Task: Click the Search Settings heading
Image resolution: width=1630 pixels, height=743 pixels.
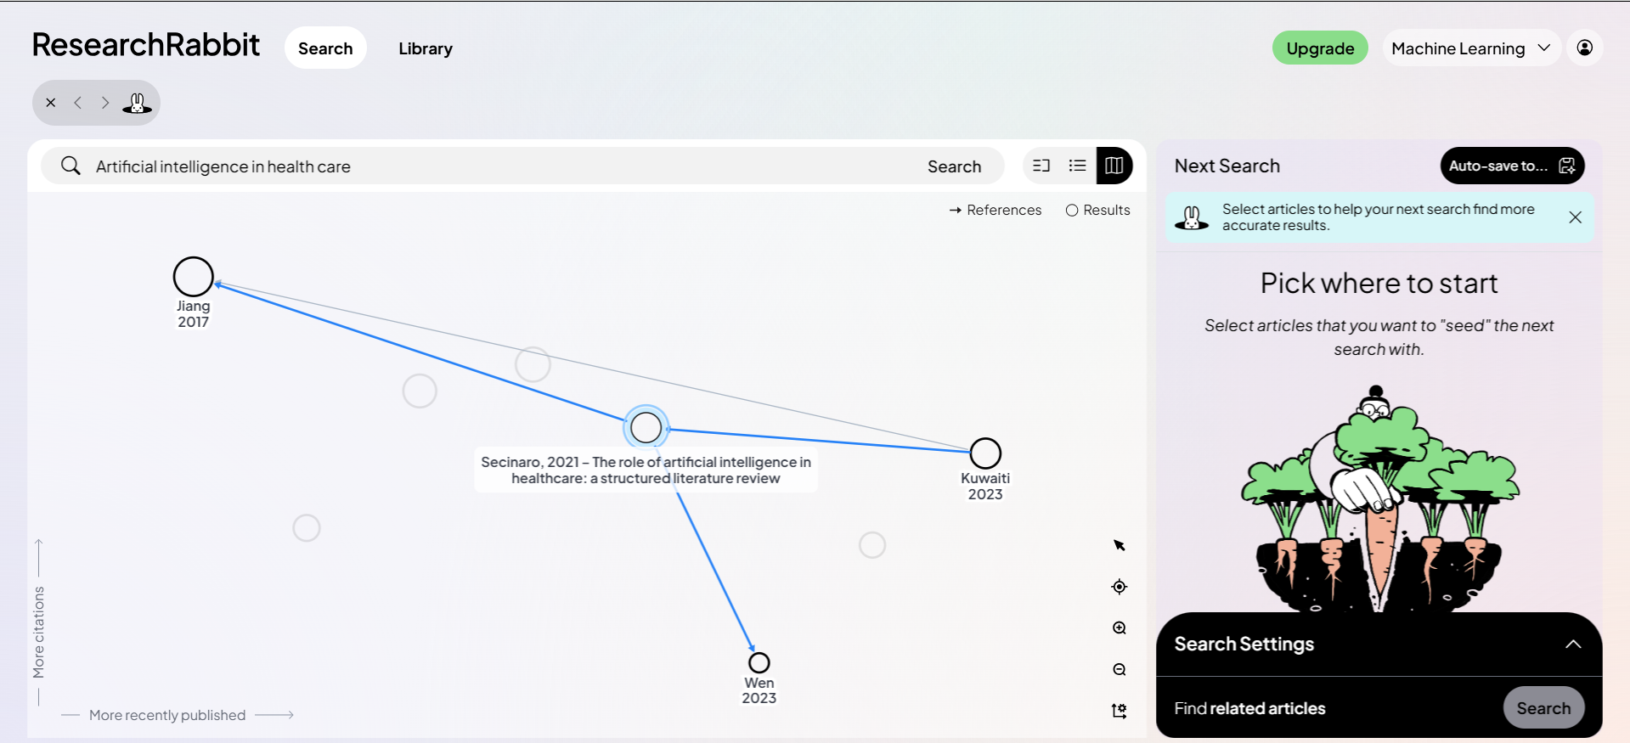Action: coord(1244,644)
